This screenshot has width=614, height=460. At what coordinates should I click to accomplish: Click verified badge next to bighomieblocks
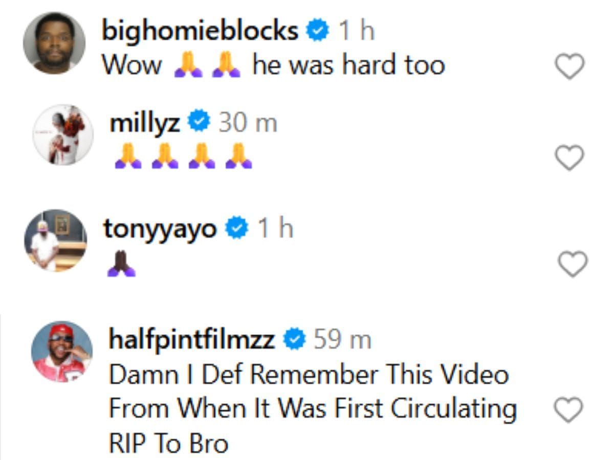317,32
